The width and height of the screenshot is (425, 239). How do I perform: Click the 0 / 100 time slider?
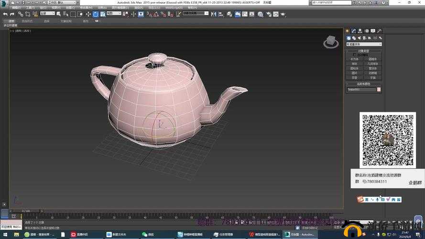(x=26, y=211)
